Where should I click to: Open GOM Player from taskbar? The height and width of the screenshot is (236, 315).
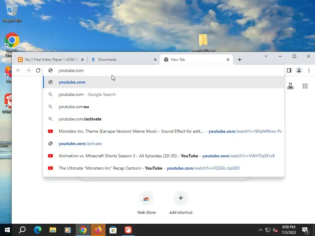(x=128, y=230)
